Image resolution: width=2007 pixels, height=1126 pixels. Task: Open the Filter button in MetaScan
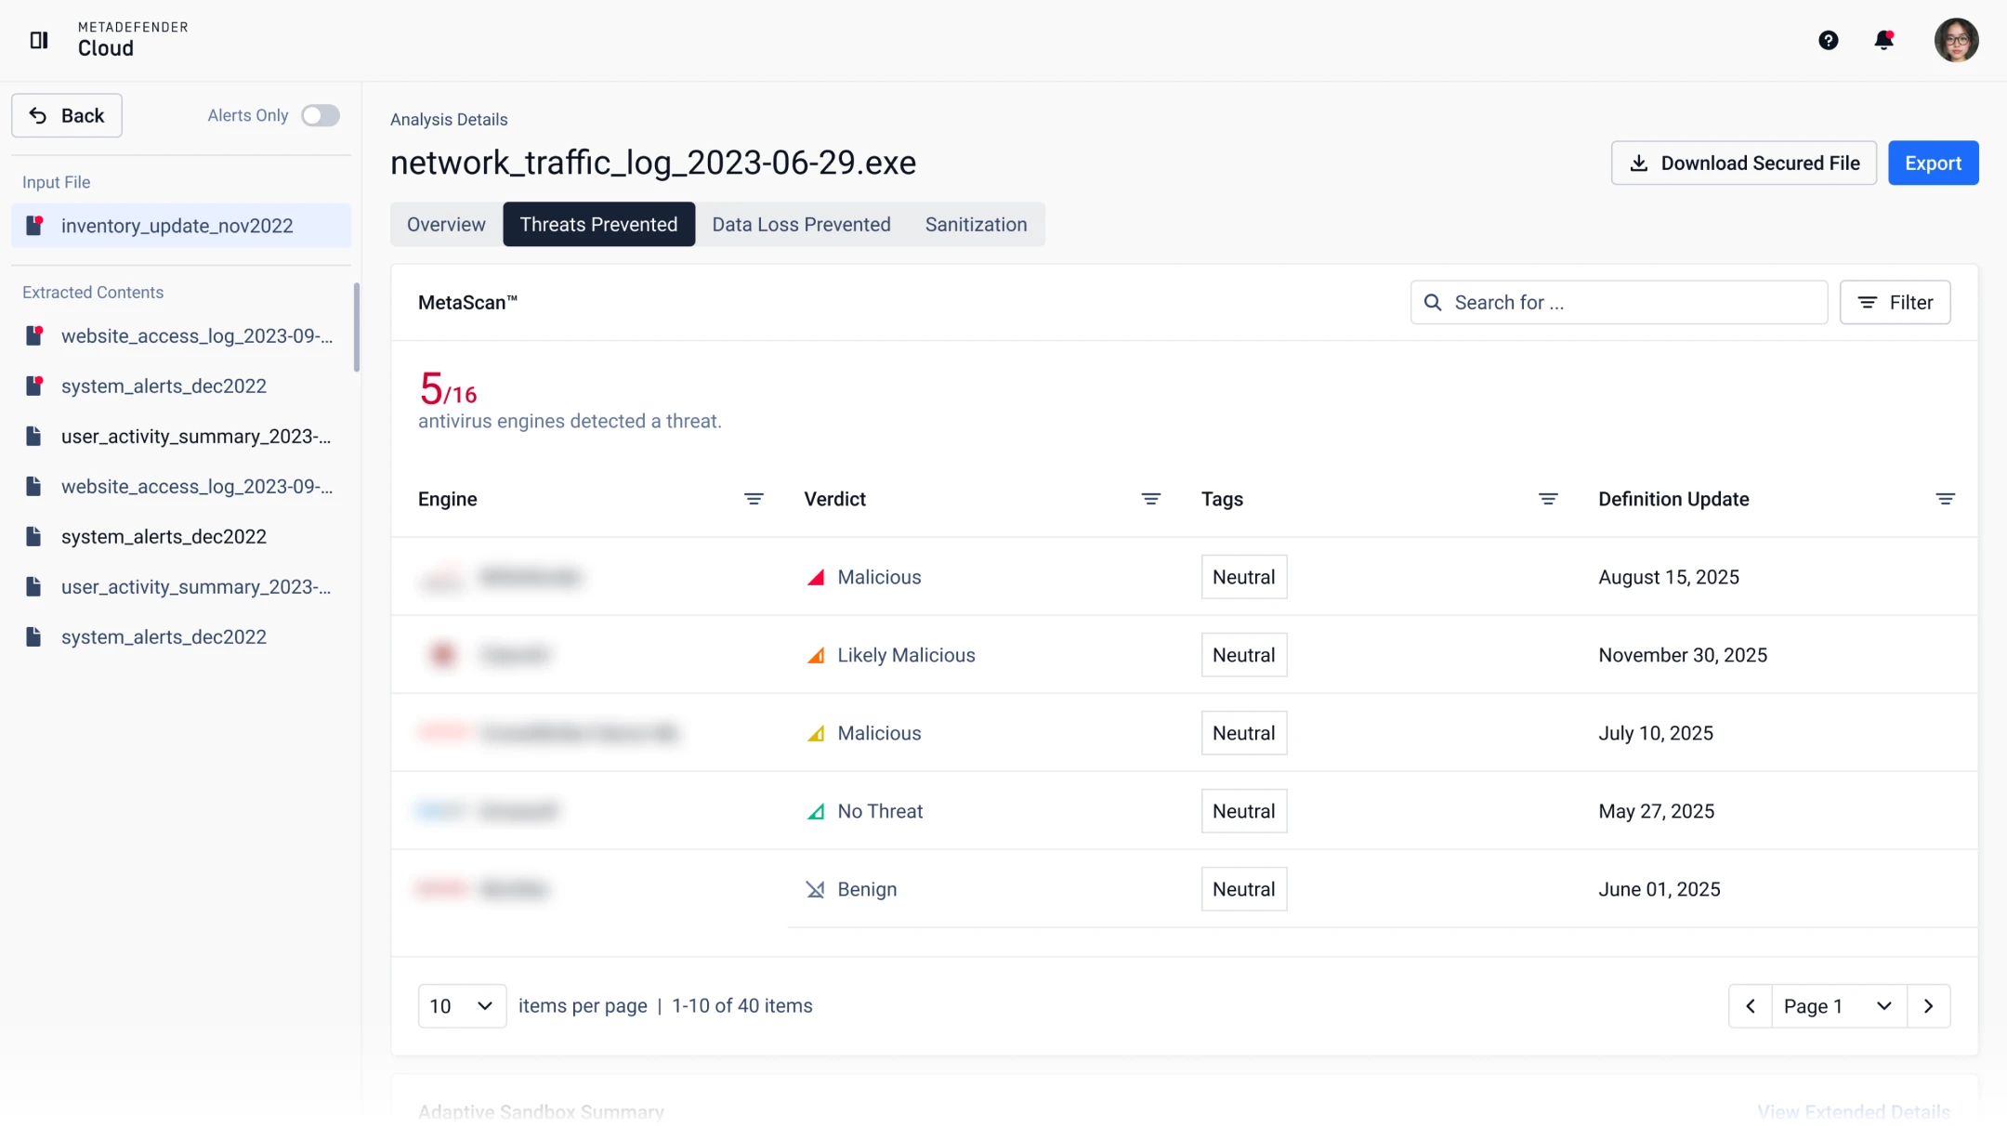[1895, 303]
